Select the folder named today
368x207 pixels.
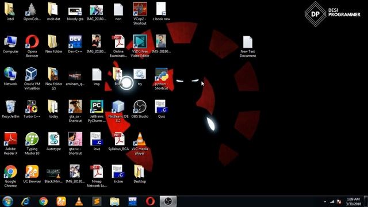click(x=53, y=107)
